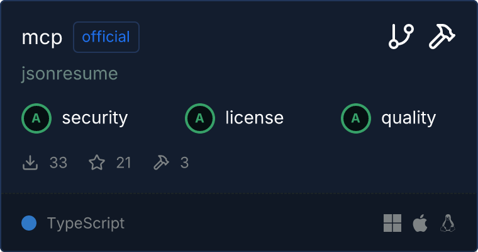This screenshot has width=478, height=252.
Task: Open the jsonresume author link
Action: 69,74
